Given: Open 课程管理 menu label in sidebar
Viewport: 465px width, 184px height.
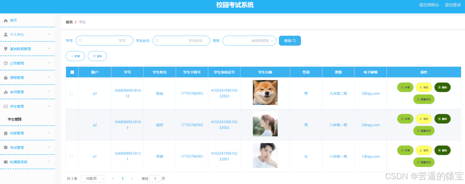Looking at the screenshot, I should [17, 78].
